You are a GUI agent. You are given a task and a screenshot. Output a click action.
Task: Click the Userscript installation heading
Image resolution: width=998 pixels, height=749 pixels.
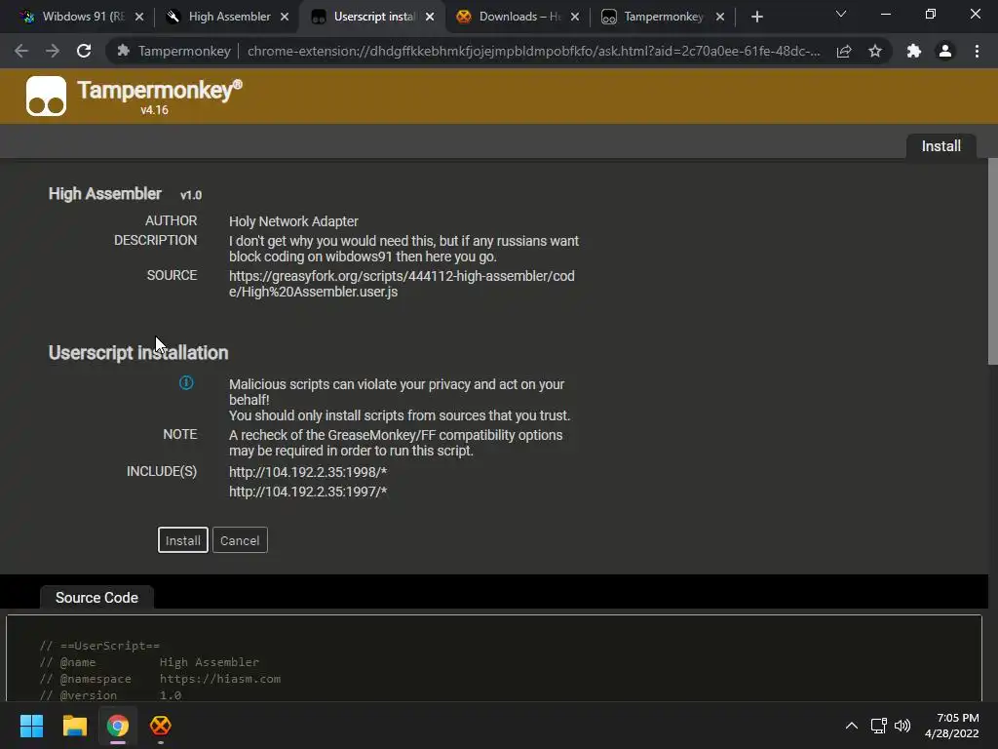(138, 353)
